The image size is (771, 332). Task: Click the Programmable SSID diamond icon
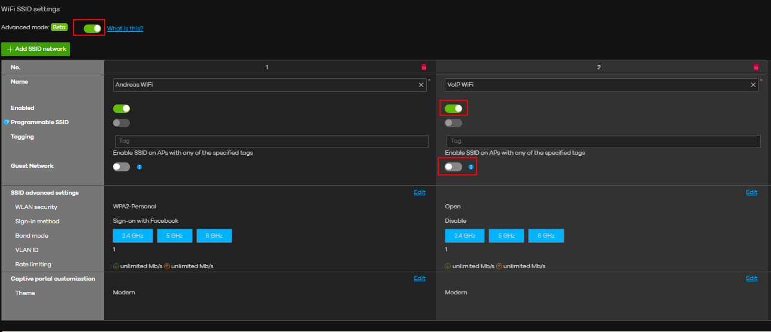(6, 122)
